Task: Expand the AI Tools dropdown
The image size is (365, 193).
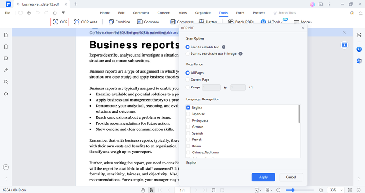Action: pos(273,22)
